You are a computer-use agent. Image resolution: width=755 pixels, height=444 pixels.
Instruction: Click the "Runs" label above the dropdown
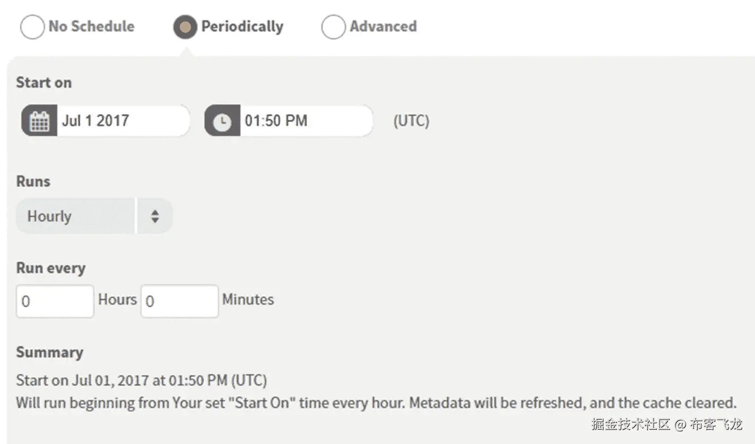[x=33, y=181]
